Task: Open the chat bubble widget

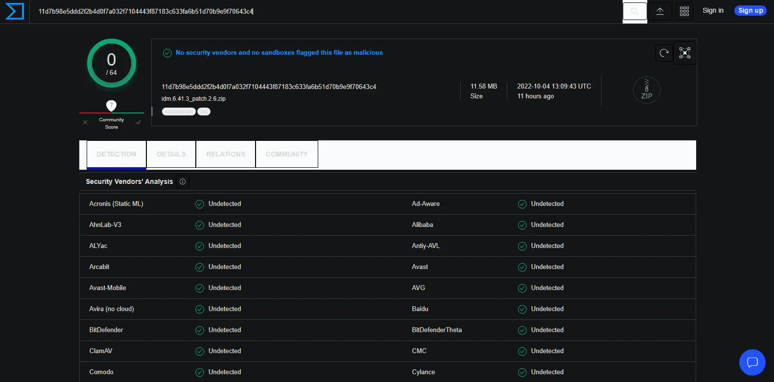Action: coord(752,362)
